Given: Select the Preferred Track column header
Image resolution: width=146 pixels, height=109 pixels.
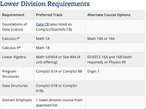Looking at the screenshot, I should [x=60, y=15].
